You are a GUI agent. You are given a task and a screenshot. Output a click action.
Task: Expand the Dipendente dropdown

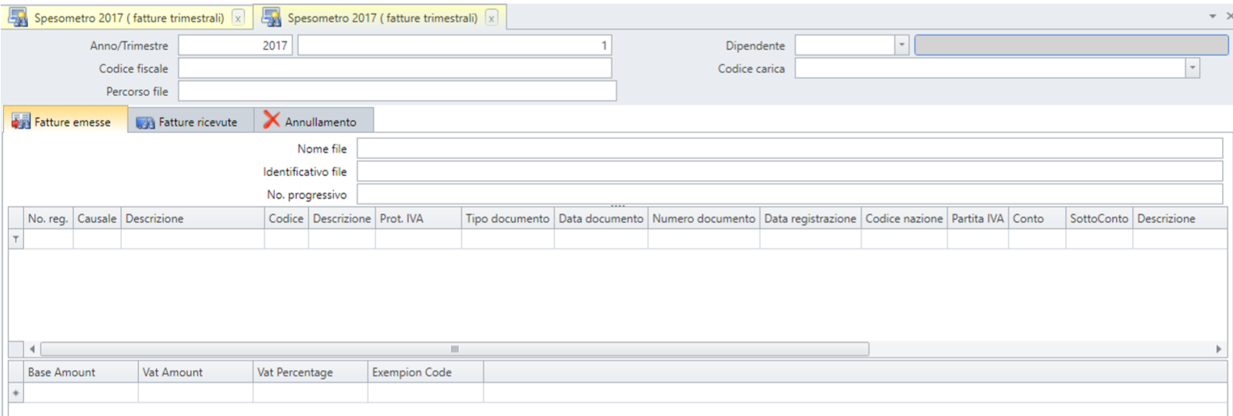901,45
